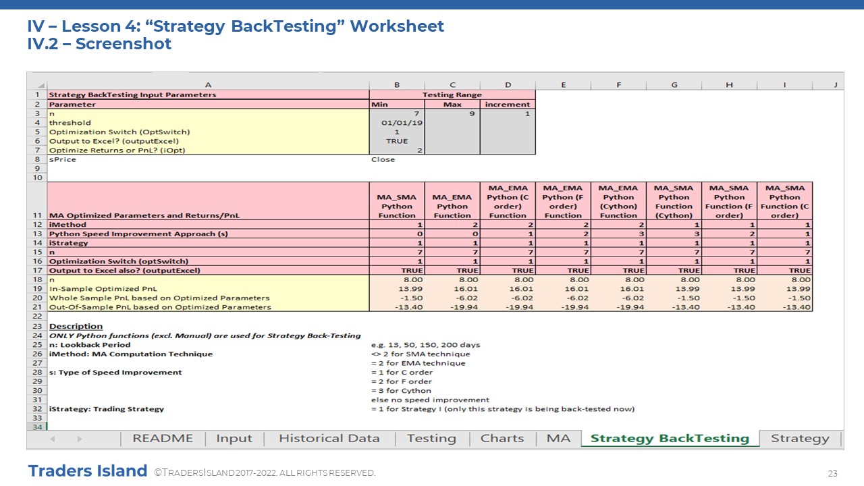Image resolution: width=864 pixels, height=486 pixels.
Task: Click the 'Testing Range' header cell
Action: 452,95
